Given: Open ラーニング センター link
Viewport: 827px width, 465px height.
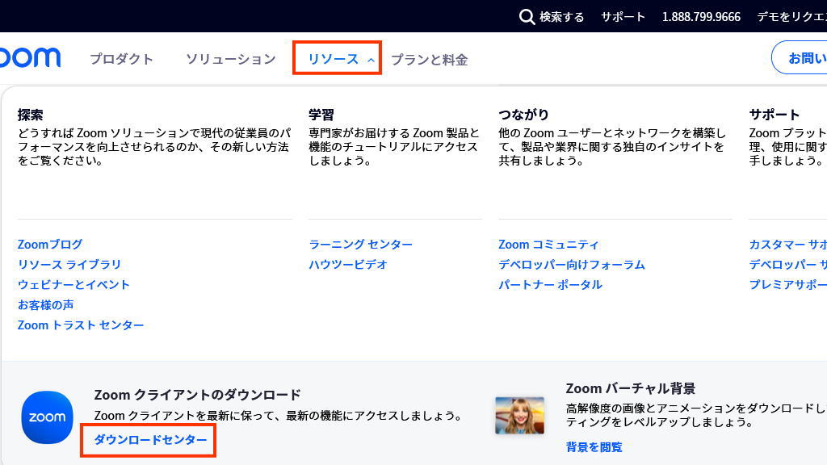Looking at the screenshot, I should [x=361, y=245].
